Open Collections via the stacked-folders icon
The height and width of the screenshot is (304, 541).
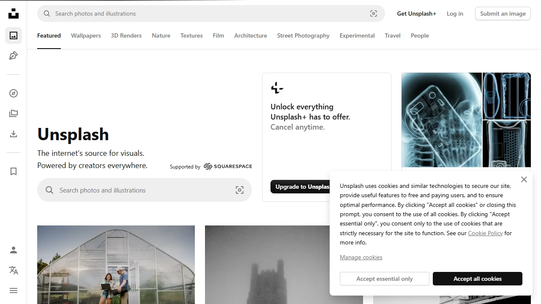coord(13,113)
